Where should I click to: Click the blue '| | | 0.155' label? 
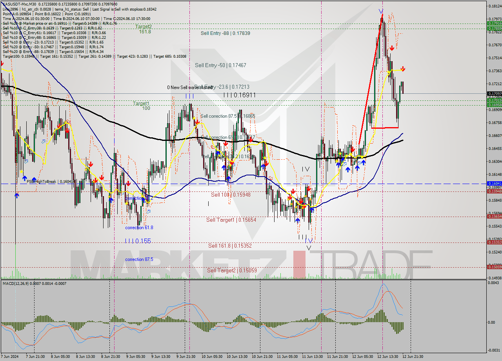tap(138, 241)
